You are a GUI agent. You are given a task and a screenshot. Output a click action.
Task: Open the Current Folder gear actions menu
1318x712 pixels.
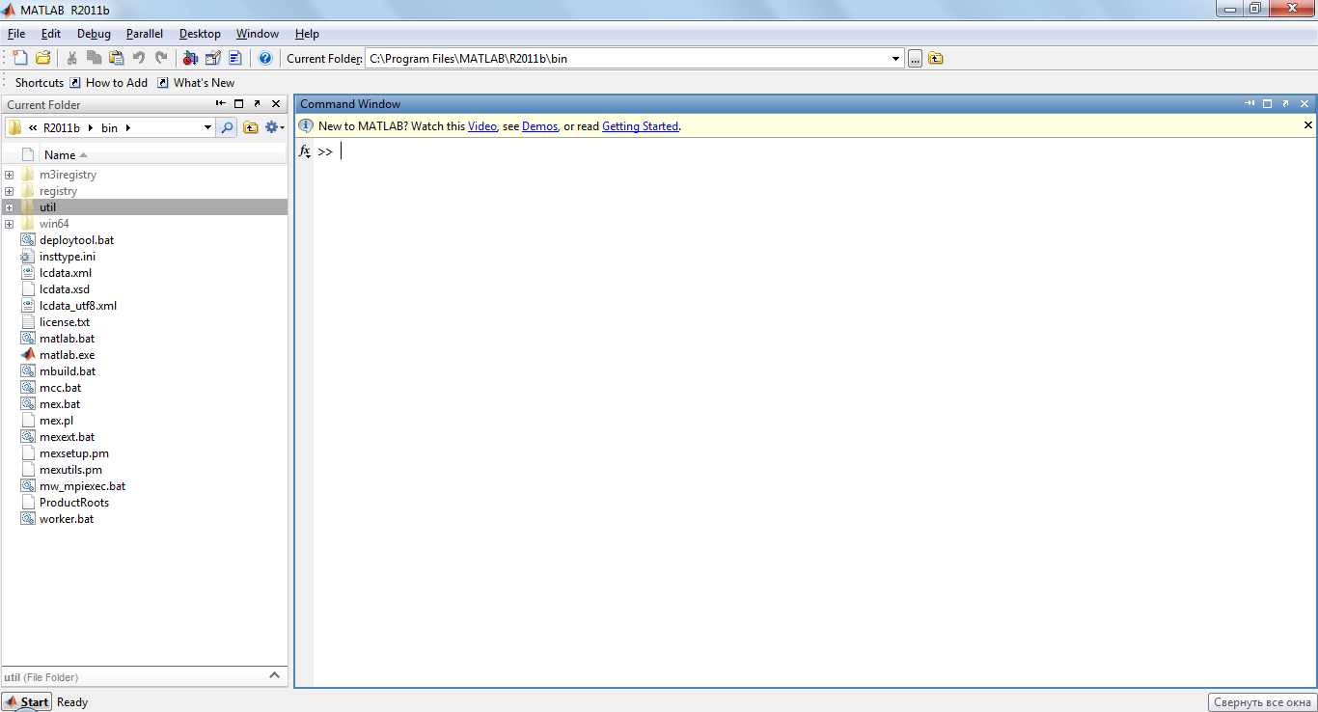pyautogui.click(x=274, y=127)
